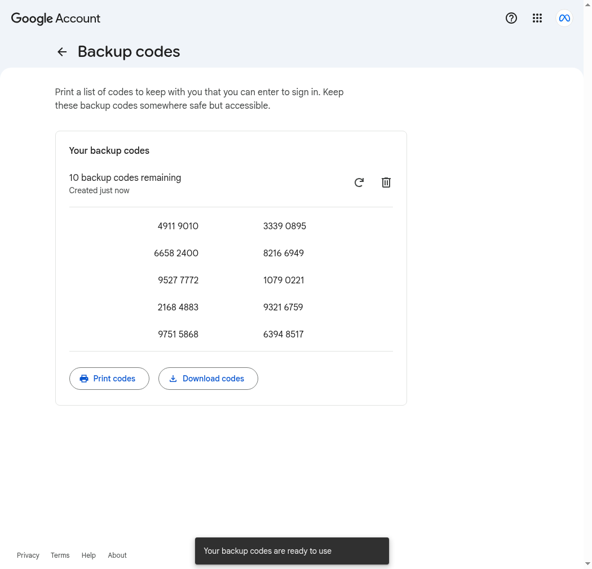Click the Print codes button
The image size is (592, 569).
pyautogui.click(x=109, y=379)
